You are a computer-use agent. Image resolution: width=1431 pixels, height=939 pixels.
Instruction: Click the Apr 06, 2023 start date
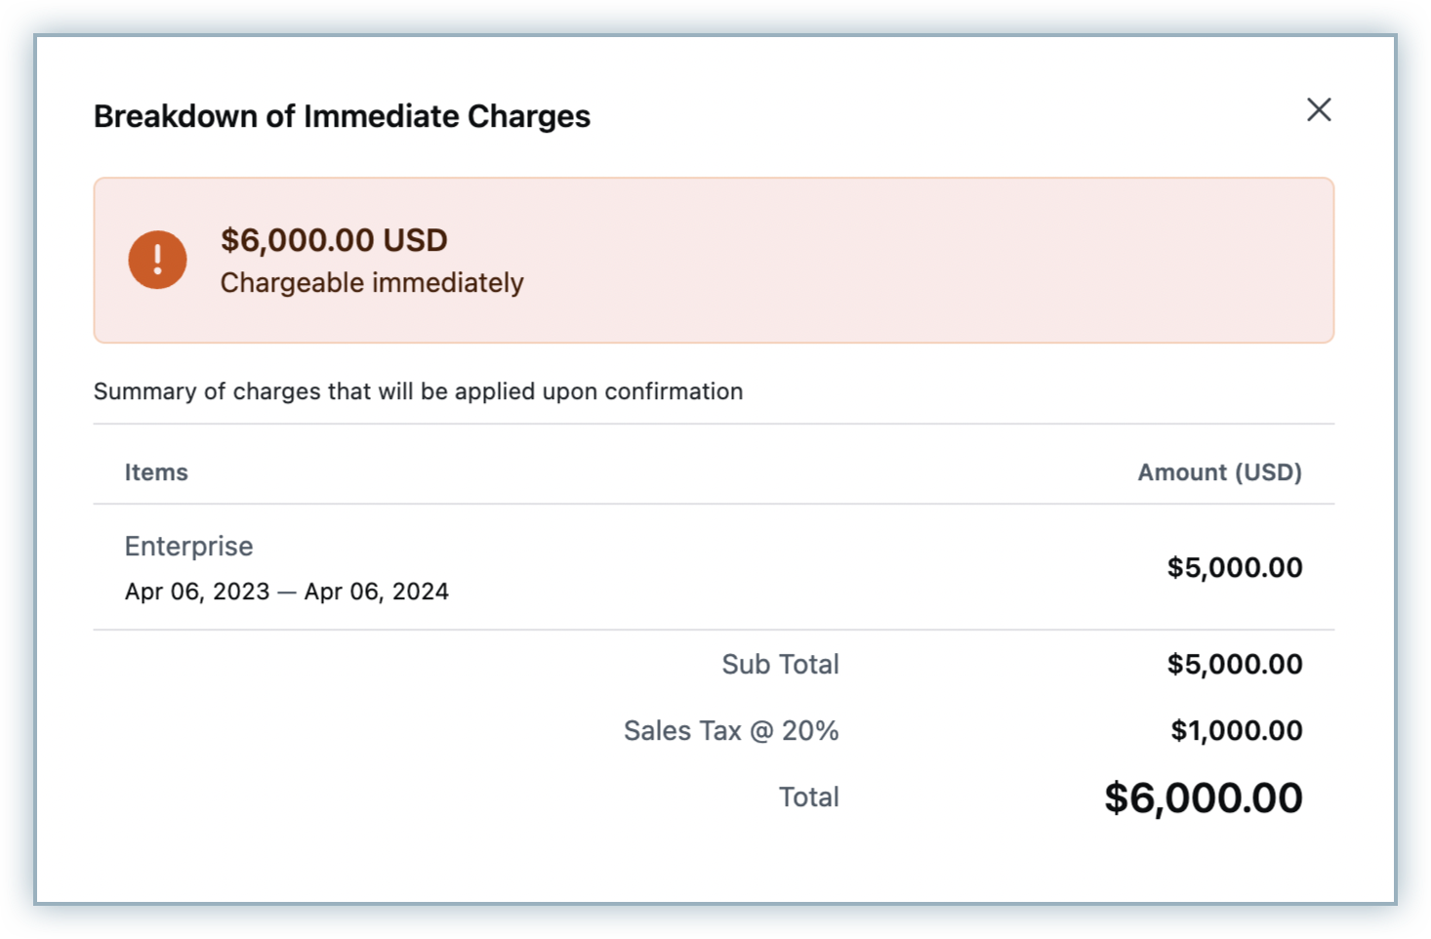point(197,592)
